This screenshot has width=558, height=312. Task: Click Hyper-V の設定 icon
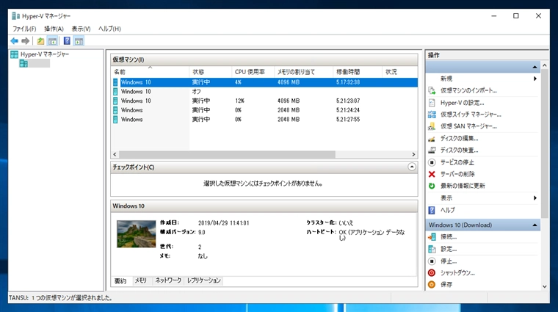click(432, 103)
